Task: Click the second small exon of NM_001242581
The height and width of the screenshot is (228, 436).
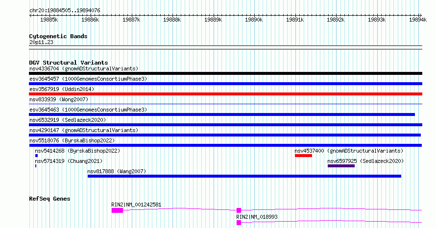Action: (239, 210)
